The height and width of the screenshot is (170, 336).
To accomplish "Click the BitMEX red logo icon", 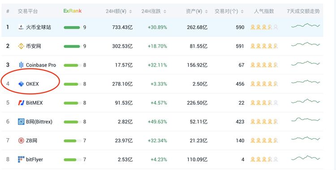I will point(21,103).
